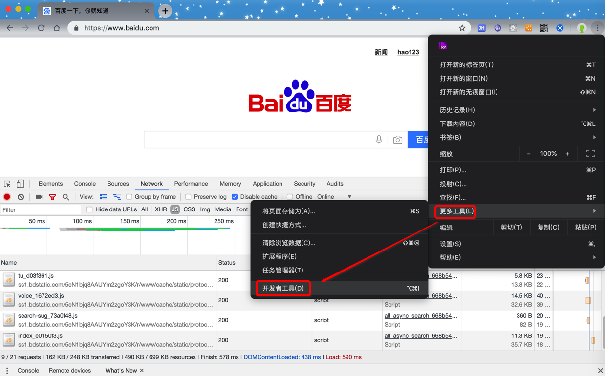Select the inspect element tool
The height and width of the screenshot is (376, 605).
tap(7, 184)
